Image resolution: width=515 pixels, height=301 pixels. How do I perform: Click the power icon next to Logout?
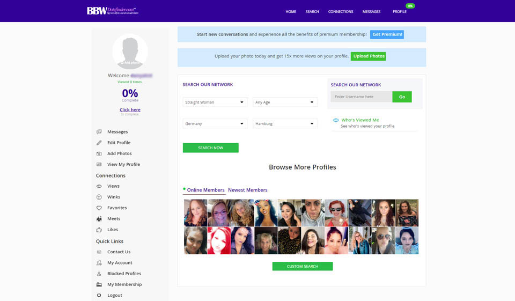click(x=99, y=296)
